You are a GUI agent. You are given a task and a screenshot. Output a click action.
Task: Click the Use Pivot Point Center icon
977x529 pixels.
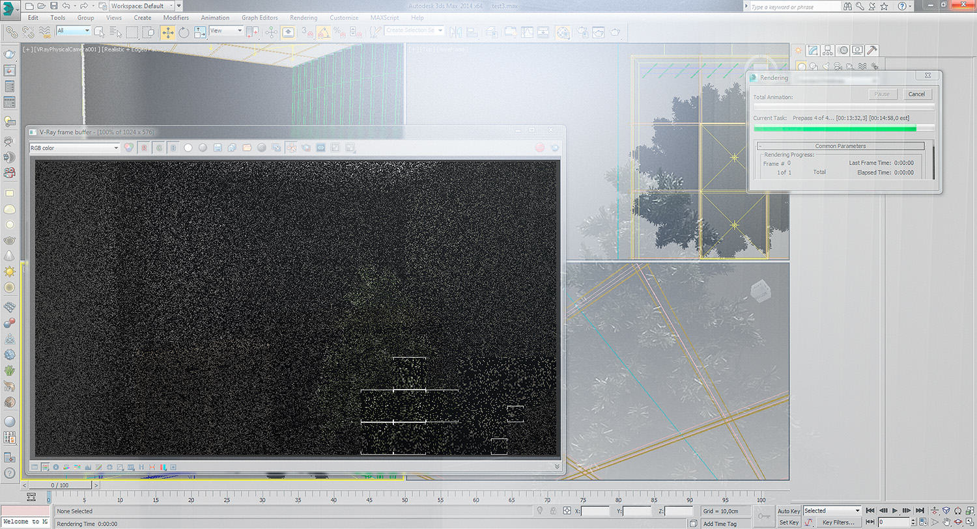click(x=252, y=32)
